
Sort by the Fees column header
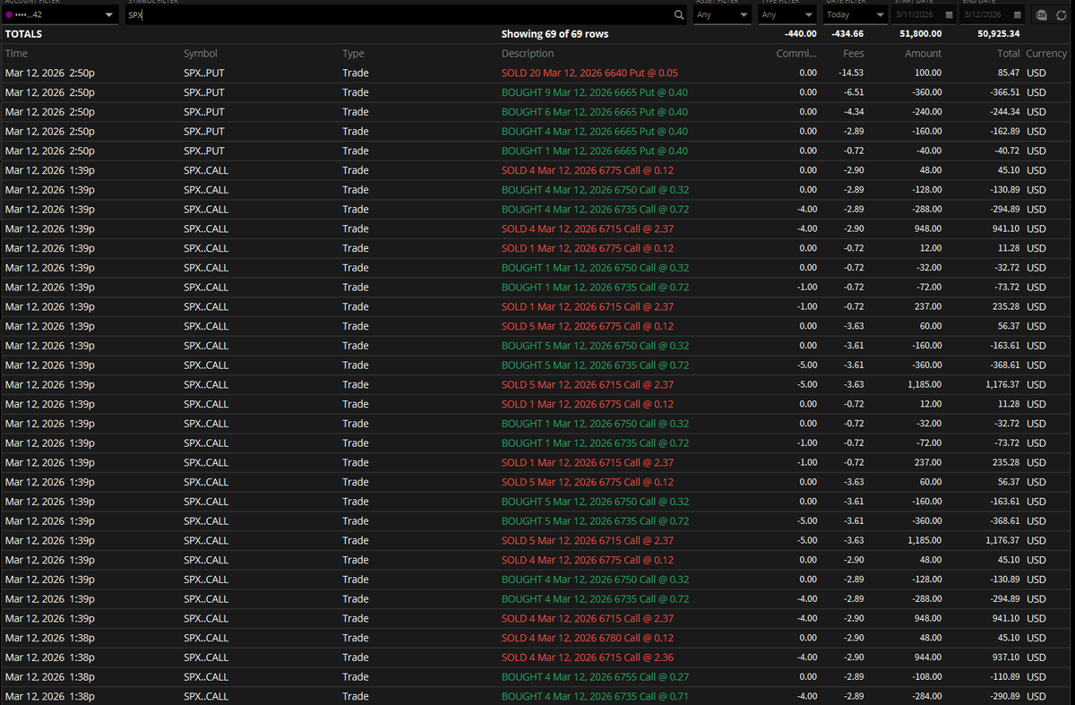click(x=853, y=54)
